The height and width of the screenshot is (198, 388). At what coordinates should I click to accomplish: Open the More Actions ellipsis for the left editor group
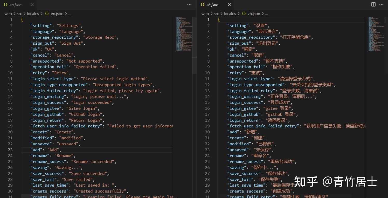click(189, 4)
